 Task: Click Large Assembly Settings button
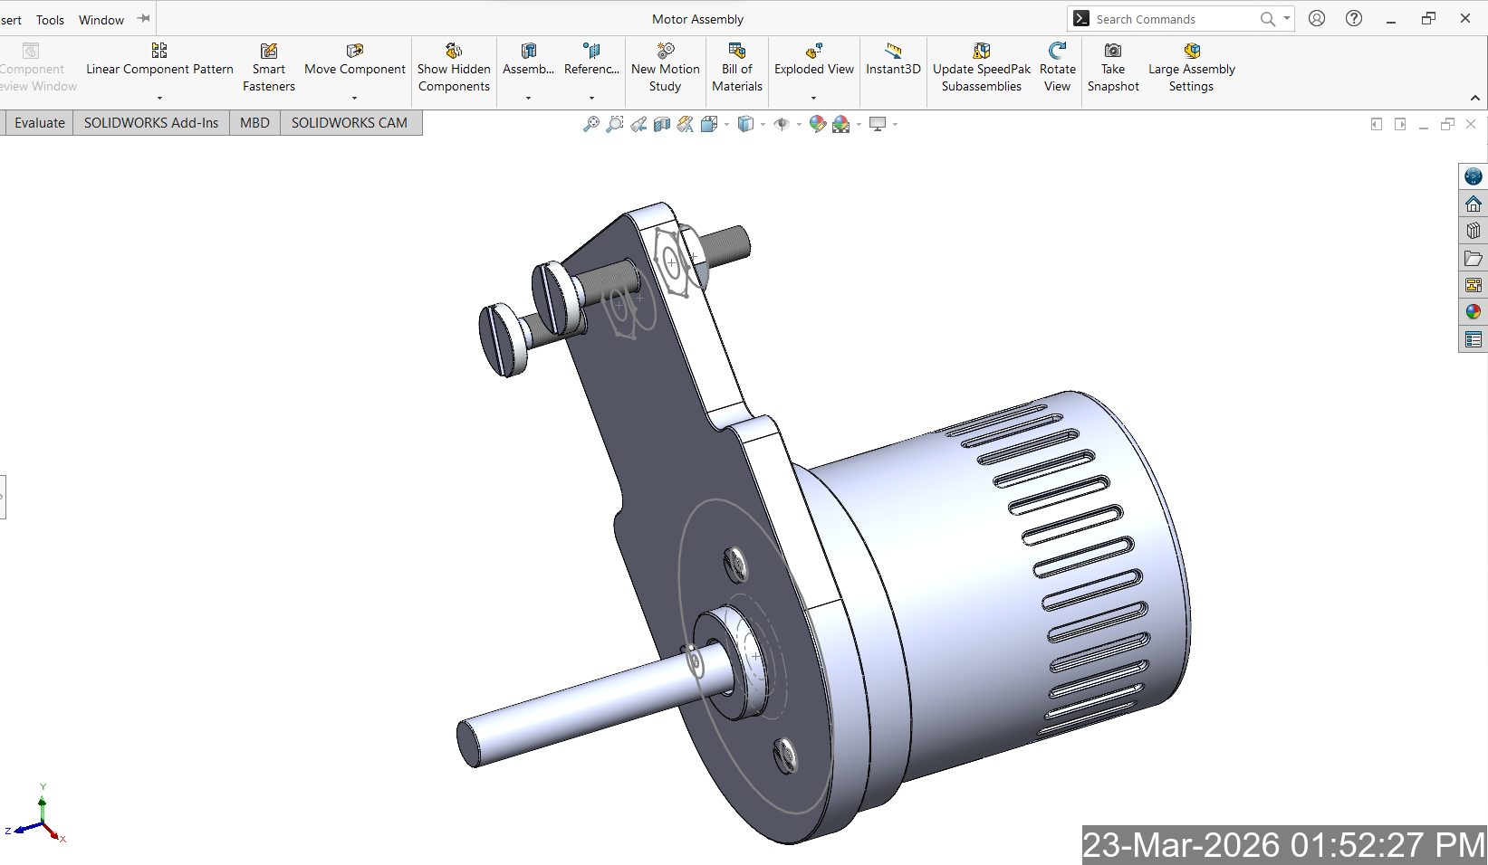[1191, 68]
